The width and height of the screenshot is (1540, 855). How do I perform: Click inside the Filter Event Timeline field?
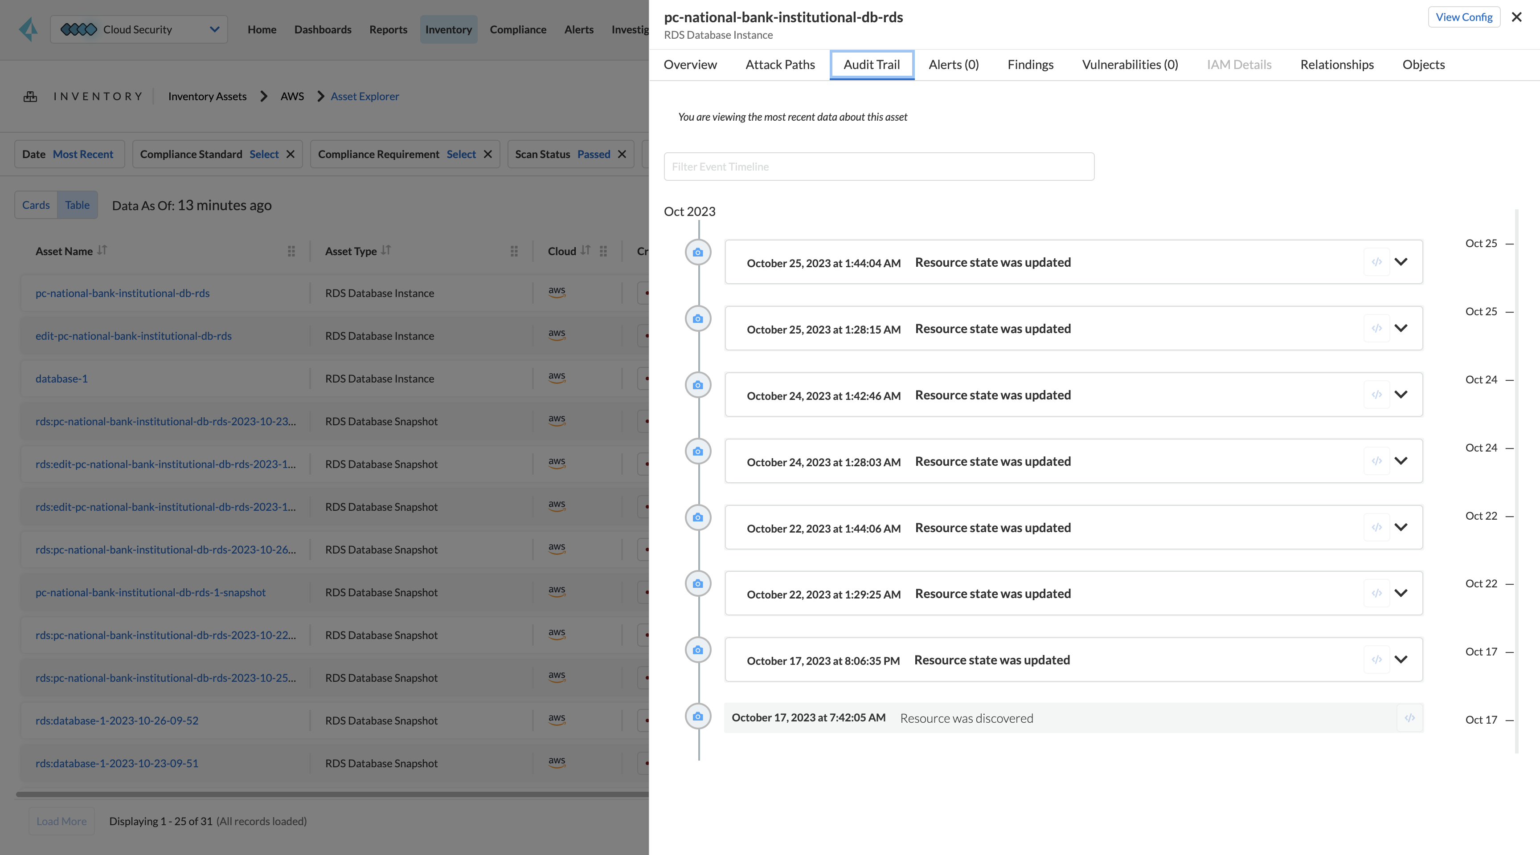point(879,166)
